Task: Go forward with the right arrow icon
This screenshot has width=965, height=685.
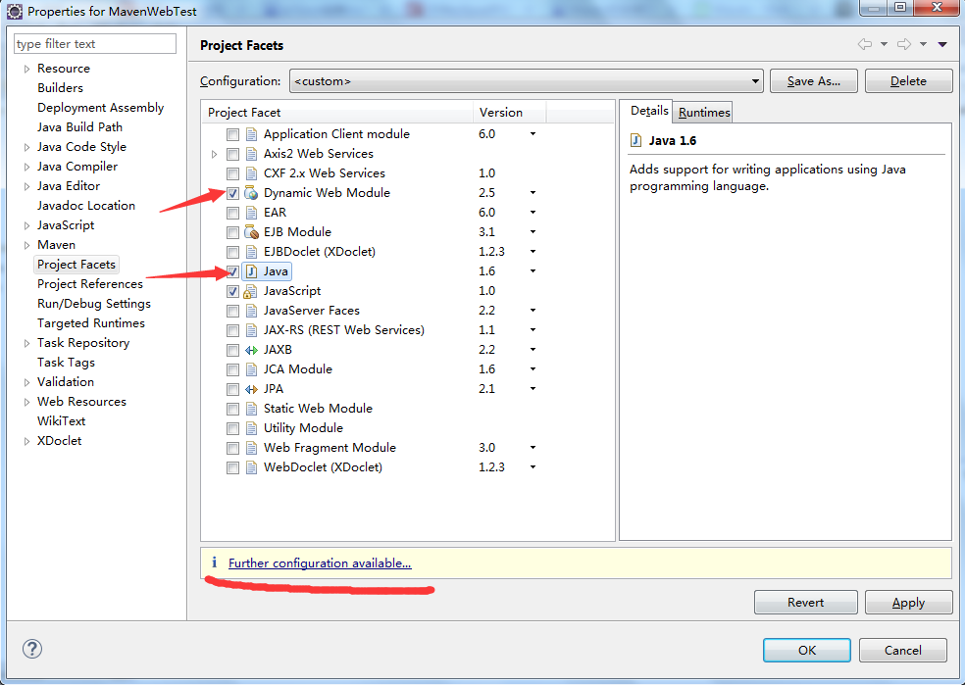Action: tap(904, 44)
